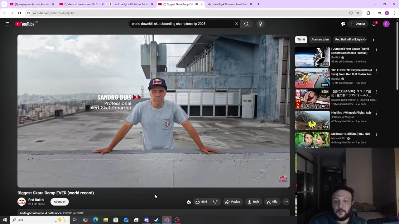Click the main video player
The image size is (399, 224).
[153, 111]
